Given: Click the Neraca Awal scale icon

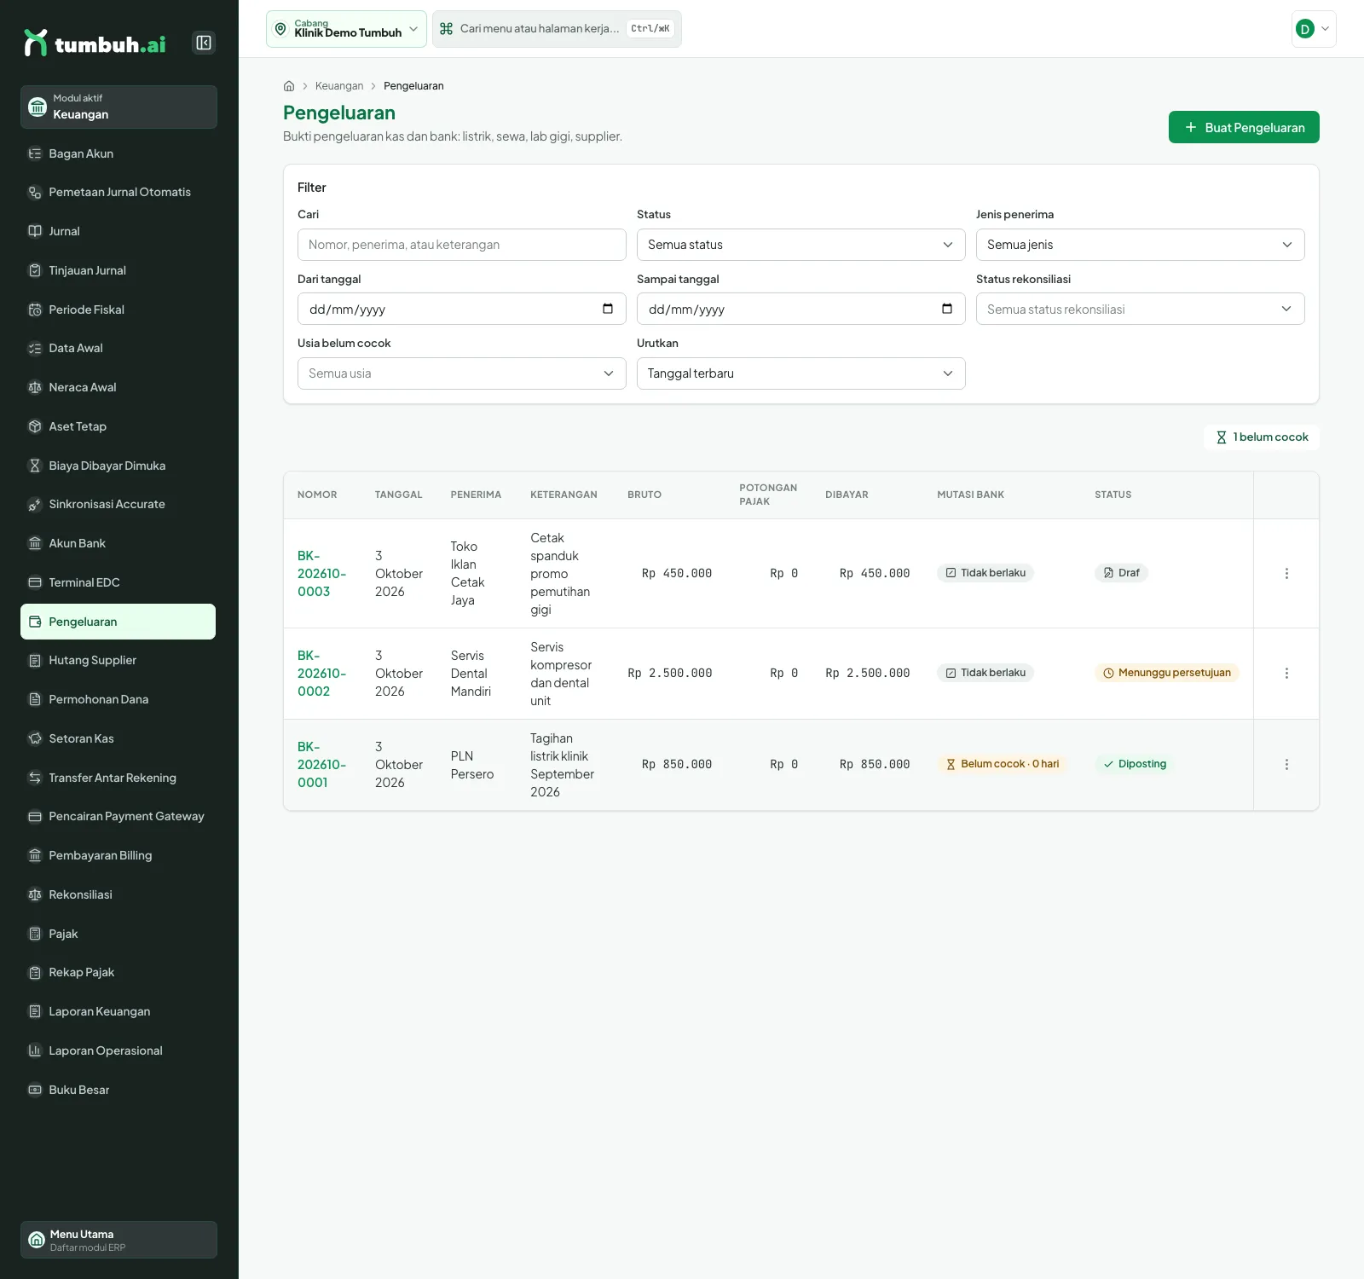Looking at the screenshot, I should click(35, 387).
